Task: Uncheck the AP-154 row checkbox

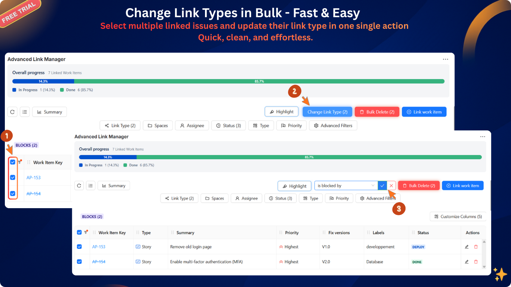Action: pyautogui.click(x=79, y=262)
